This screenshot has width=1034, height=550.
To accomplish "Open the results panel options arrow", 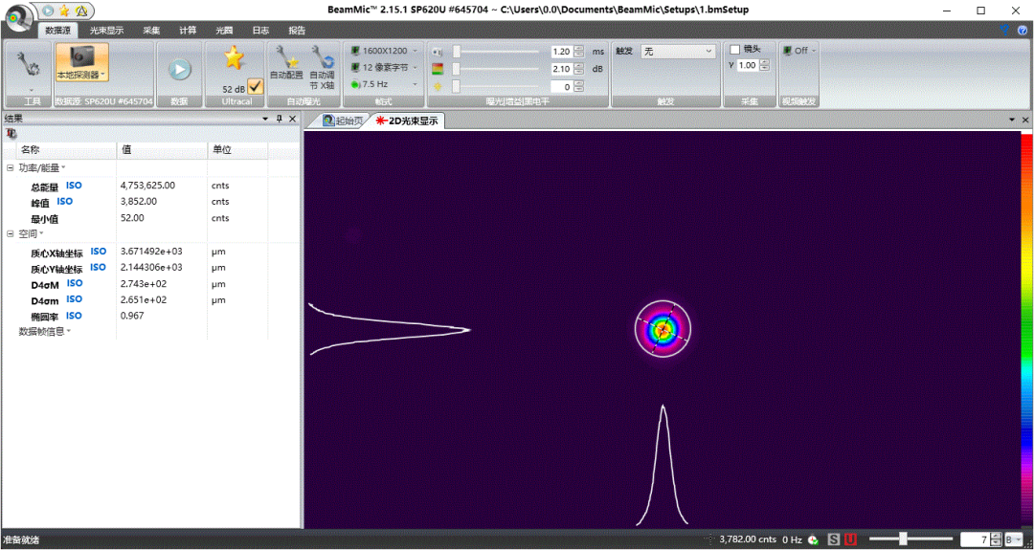I will point(265,119).
